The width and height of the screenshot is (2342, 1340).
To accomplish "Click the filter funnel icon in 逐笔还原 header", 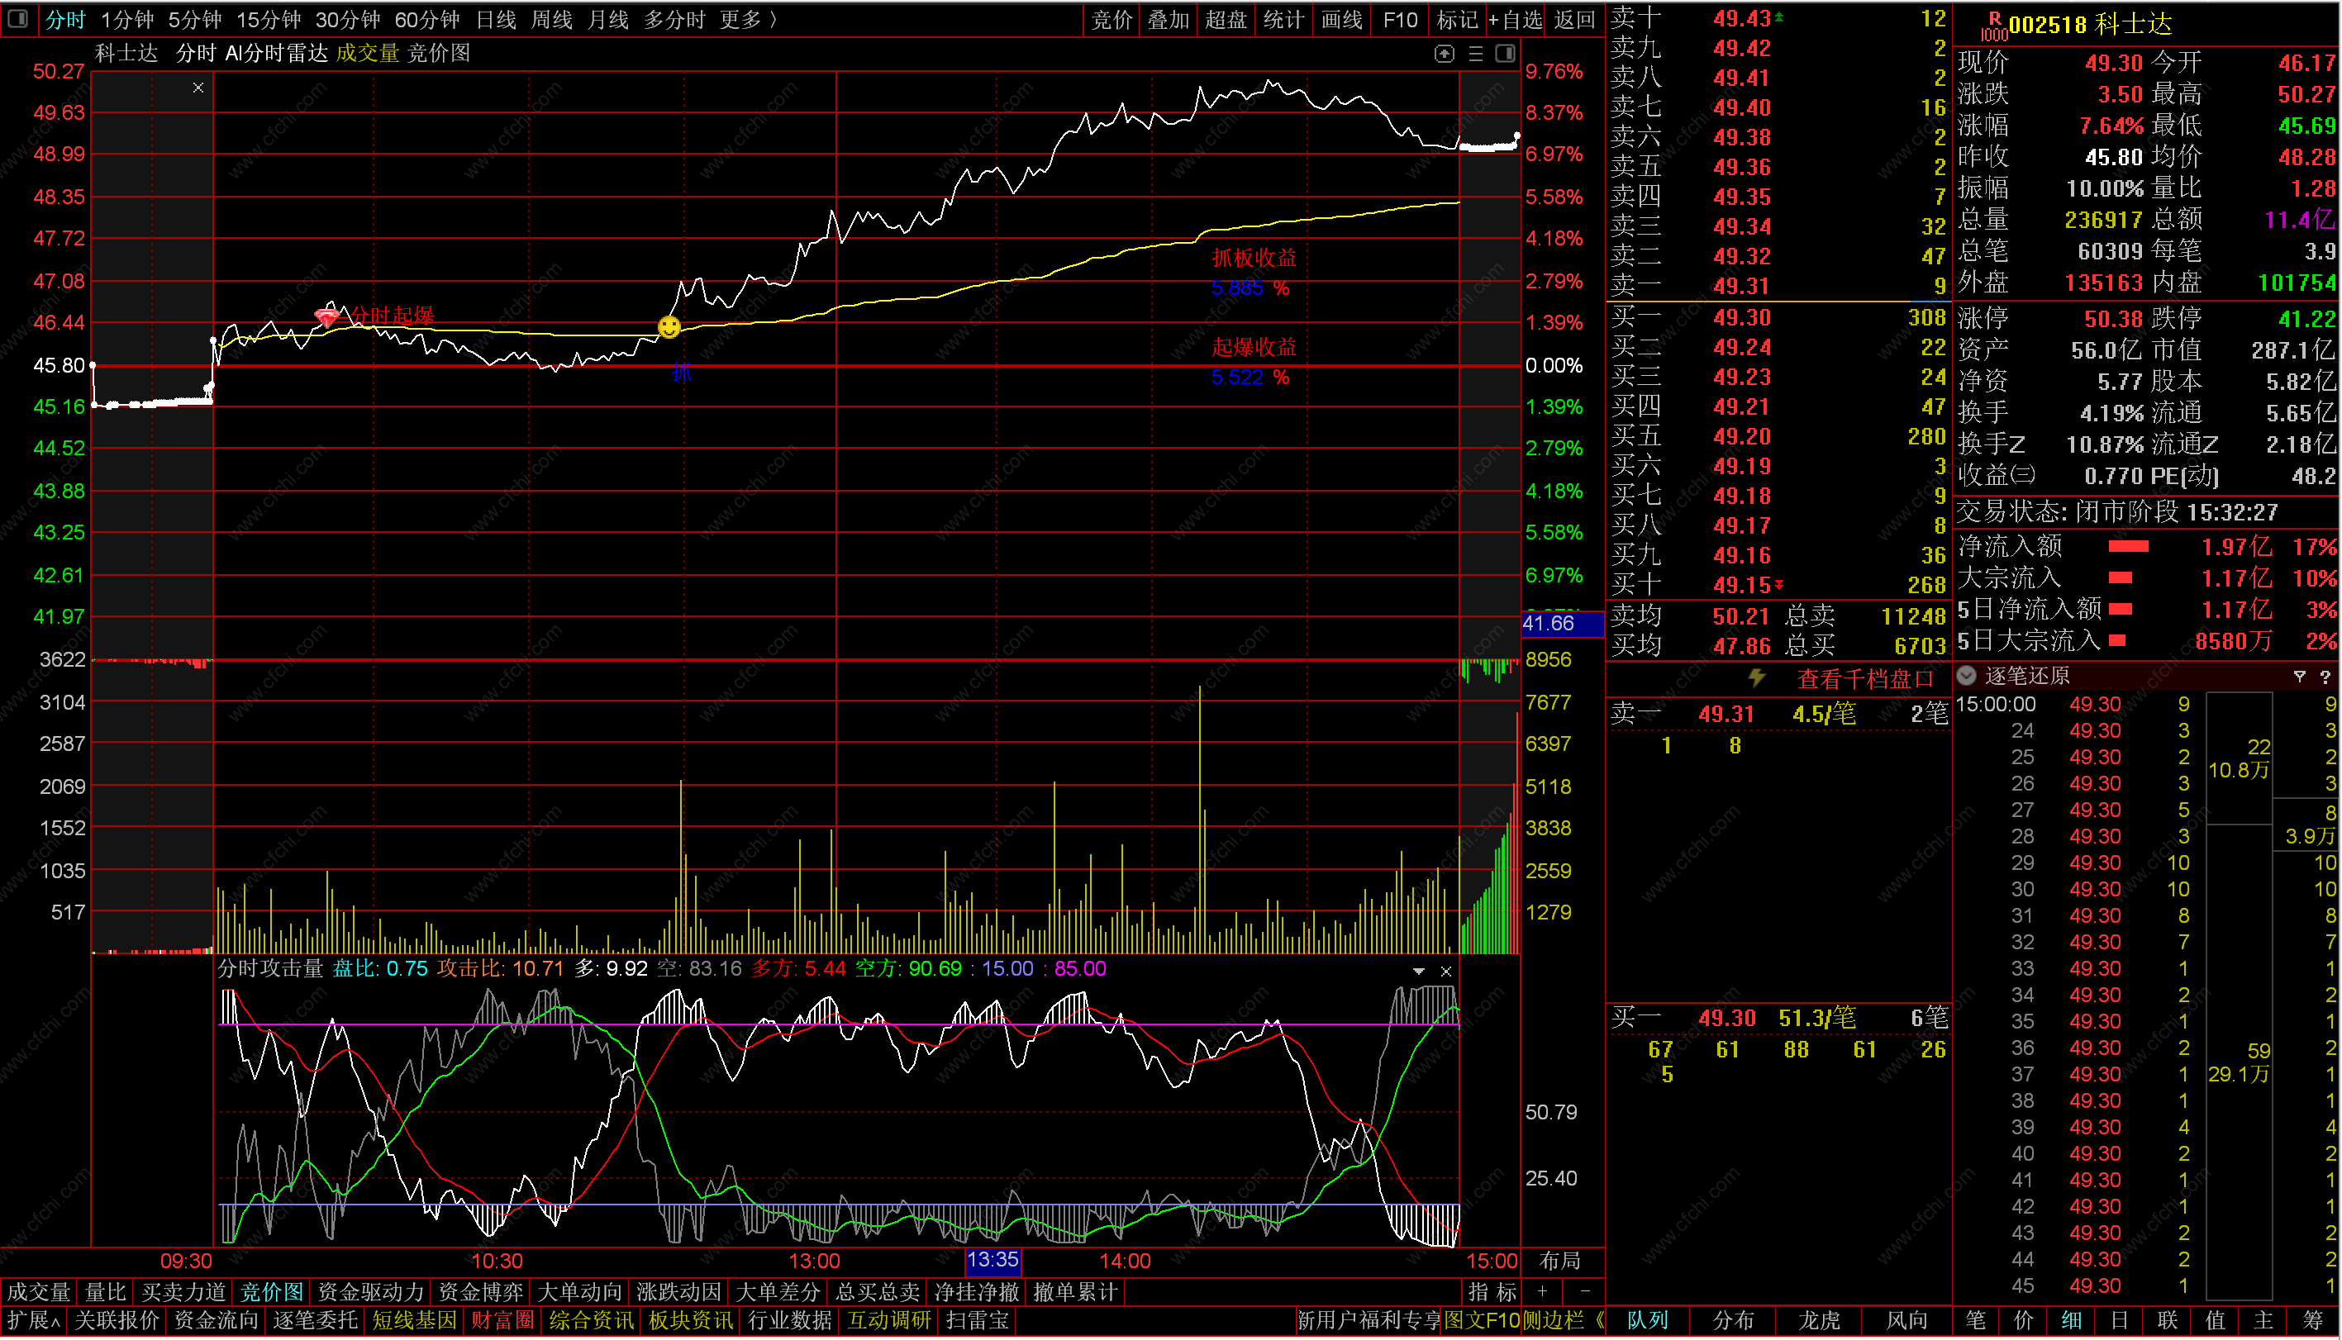I will click(2300, 677).
